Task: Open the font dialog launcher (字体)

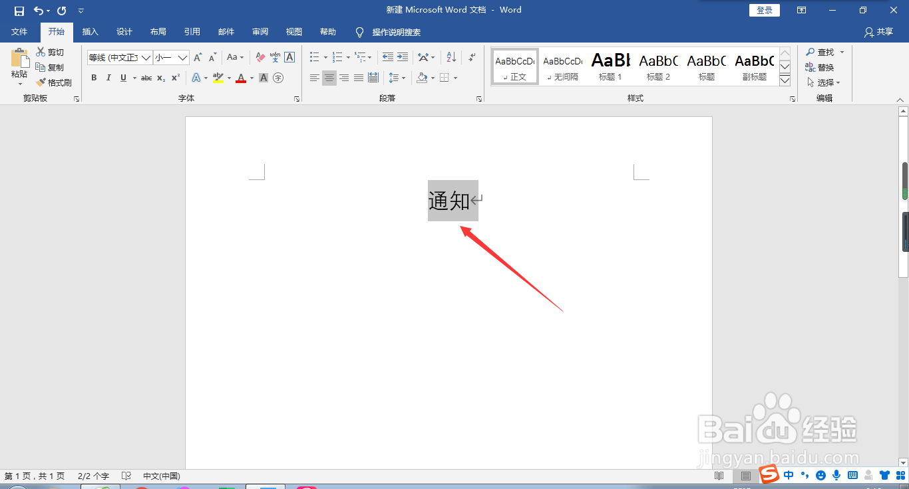Action: tap(297, 98)
